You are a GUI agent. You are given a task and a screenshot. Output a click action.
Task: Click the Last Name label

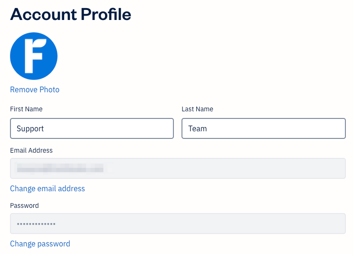click(x=197, y=109)
